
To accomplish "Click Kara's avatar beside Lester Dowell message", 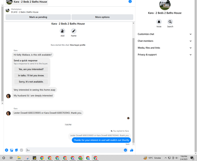I will click(8, 113).
